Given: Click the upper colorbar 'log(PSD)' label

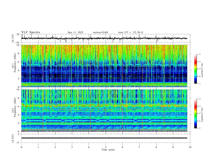Looking at the screenshot, I should tap(202, 70).
